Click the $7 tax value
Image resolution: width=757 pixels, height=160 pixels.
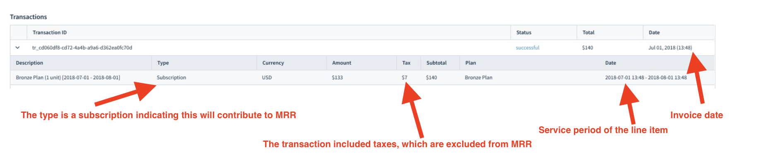[x=405, y=78]
